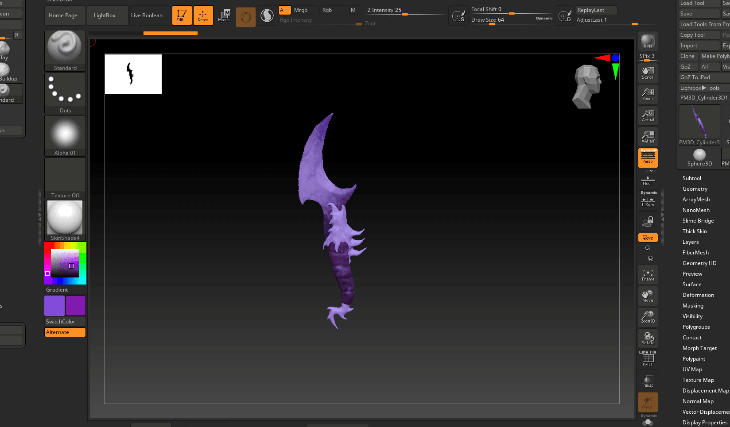Toggle the Alternate color button
730x427 pixels.
(x=65, y=332)
